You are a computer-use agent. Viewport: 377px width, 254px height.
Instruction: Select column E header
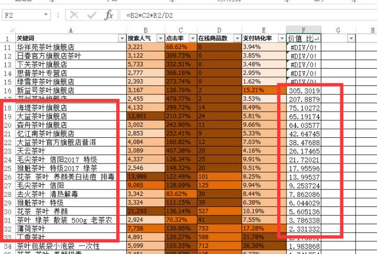[264, 30]
